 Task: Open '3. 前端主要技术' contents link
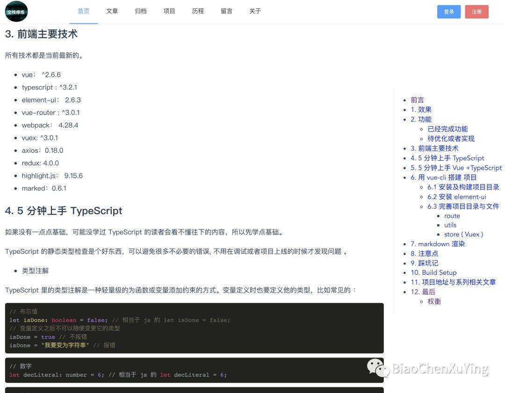coord(434,149)
